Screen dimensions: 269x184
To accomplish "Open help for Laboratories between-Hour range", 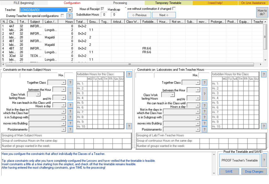I will (204, 94).
